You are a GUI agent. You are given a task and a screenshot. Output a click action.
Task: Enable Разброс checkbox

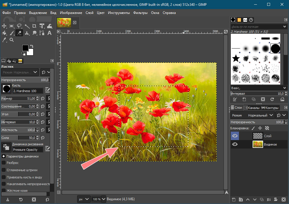3,163
